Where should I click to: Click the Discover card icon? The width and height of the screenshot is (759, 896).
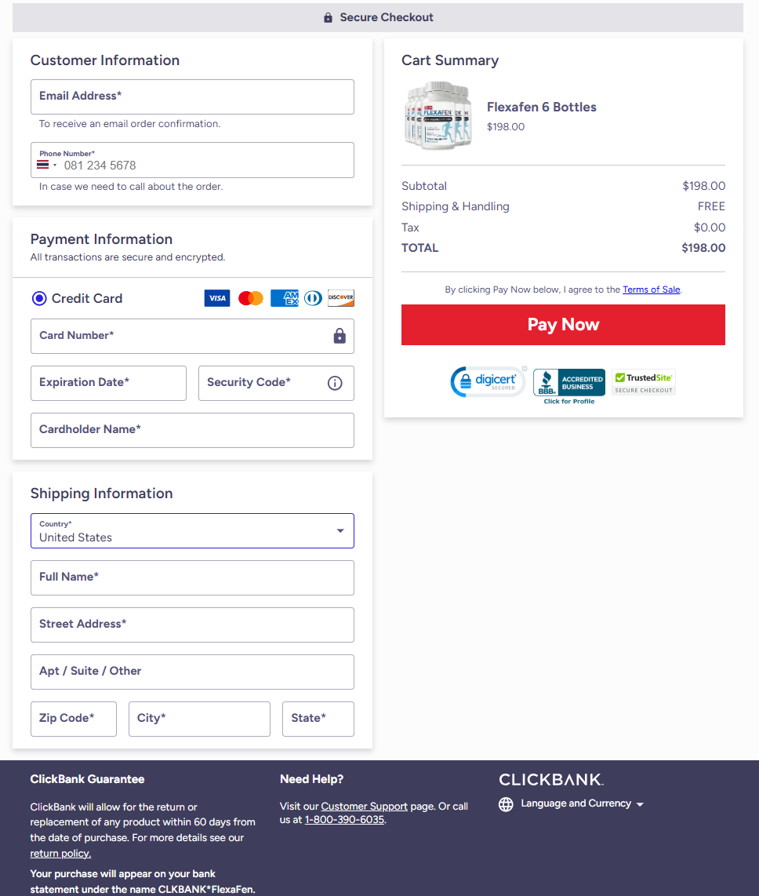coord(341,298)
